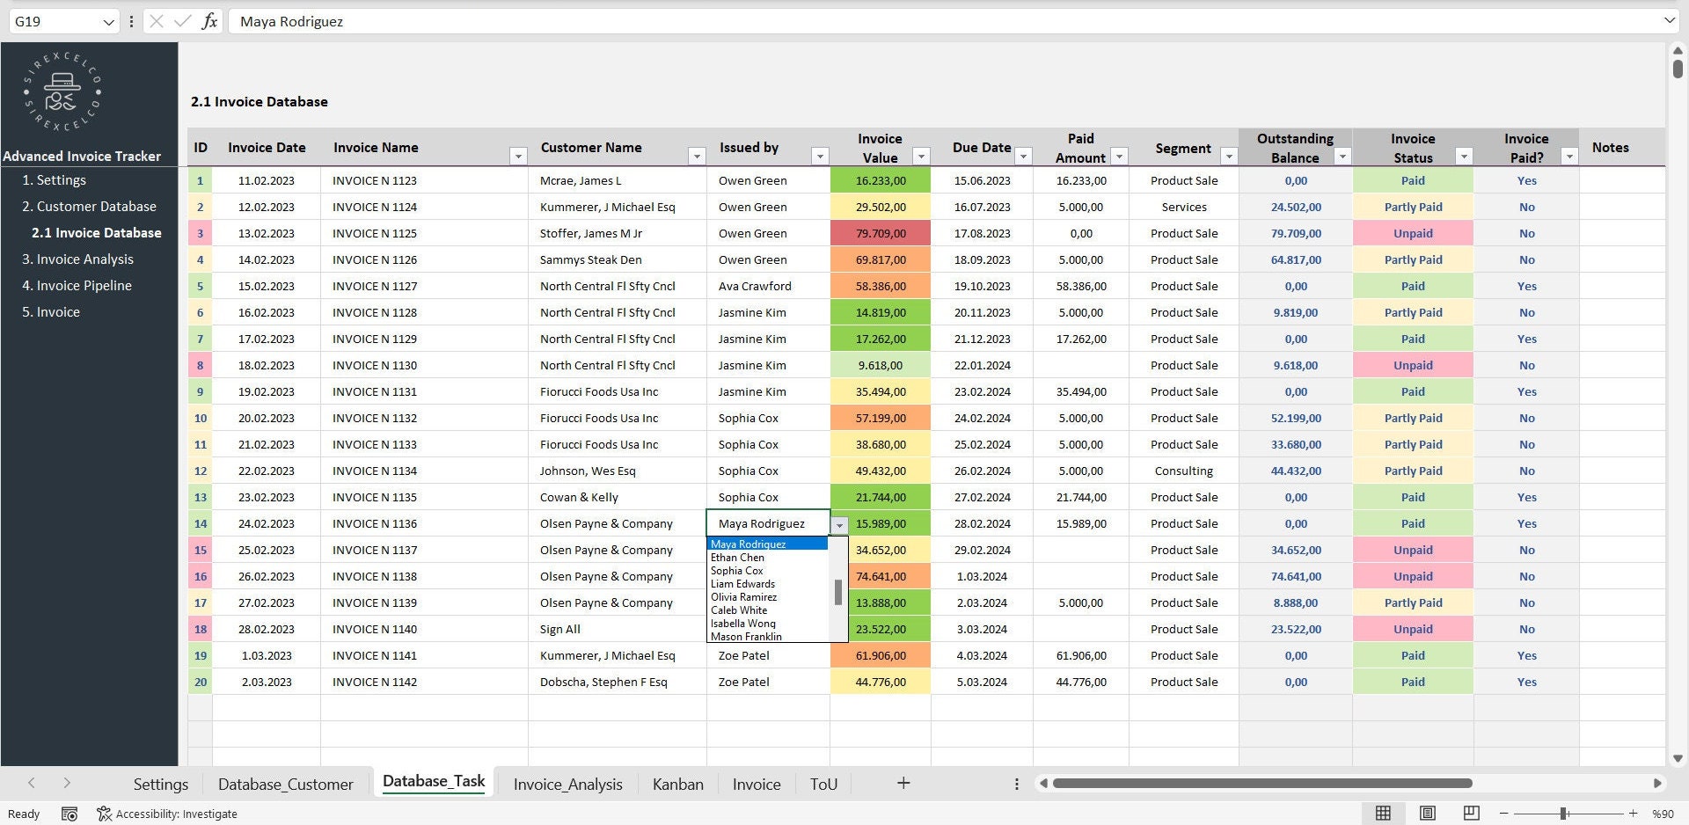Click the Segment header filter button
Viewport: 1689px width, 825px height.
(1229, 156)
